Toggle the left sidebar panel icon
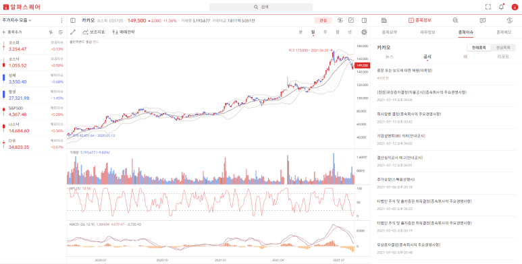522x264 pixels. click(73, 21)
